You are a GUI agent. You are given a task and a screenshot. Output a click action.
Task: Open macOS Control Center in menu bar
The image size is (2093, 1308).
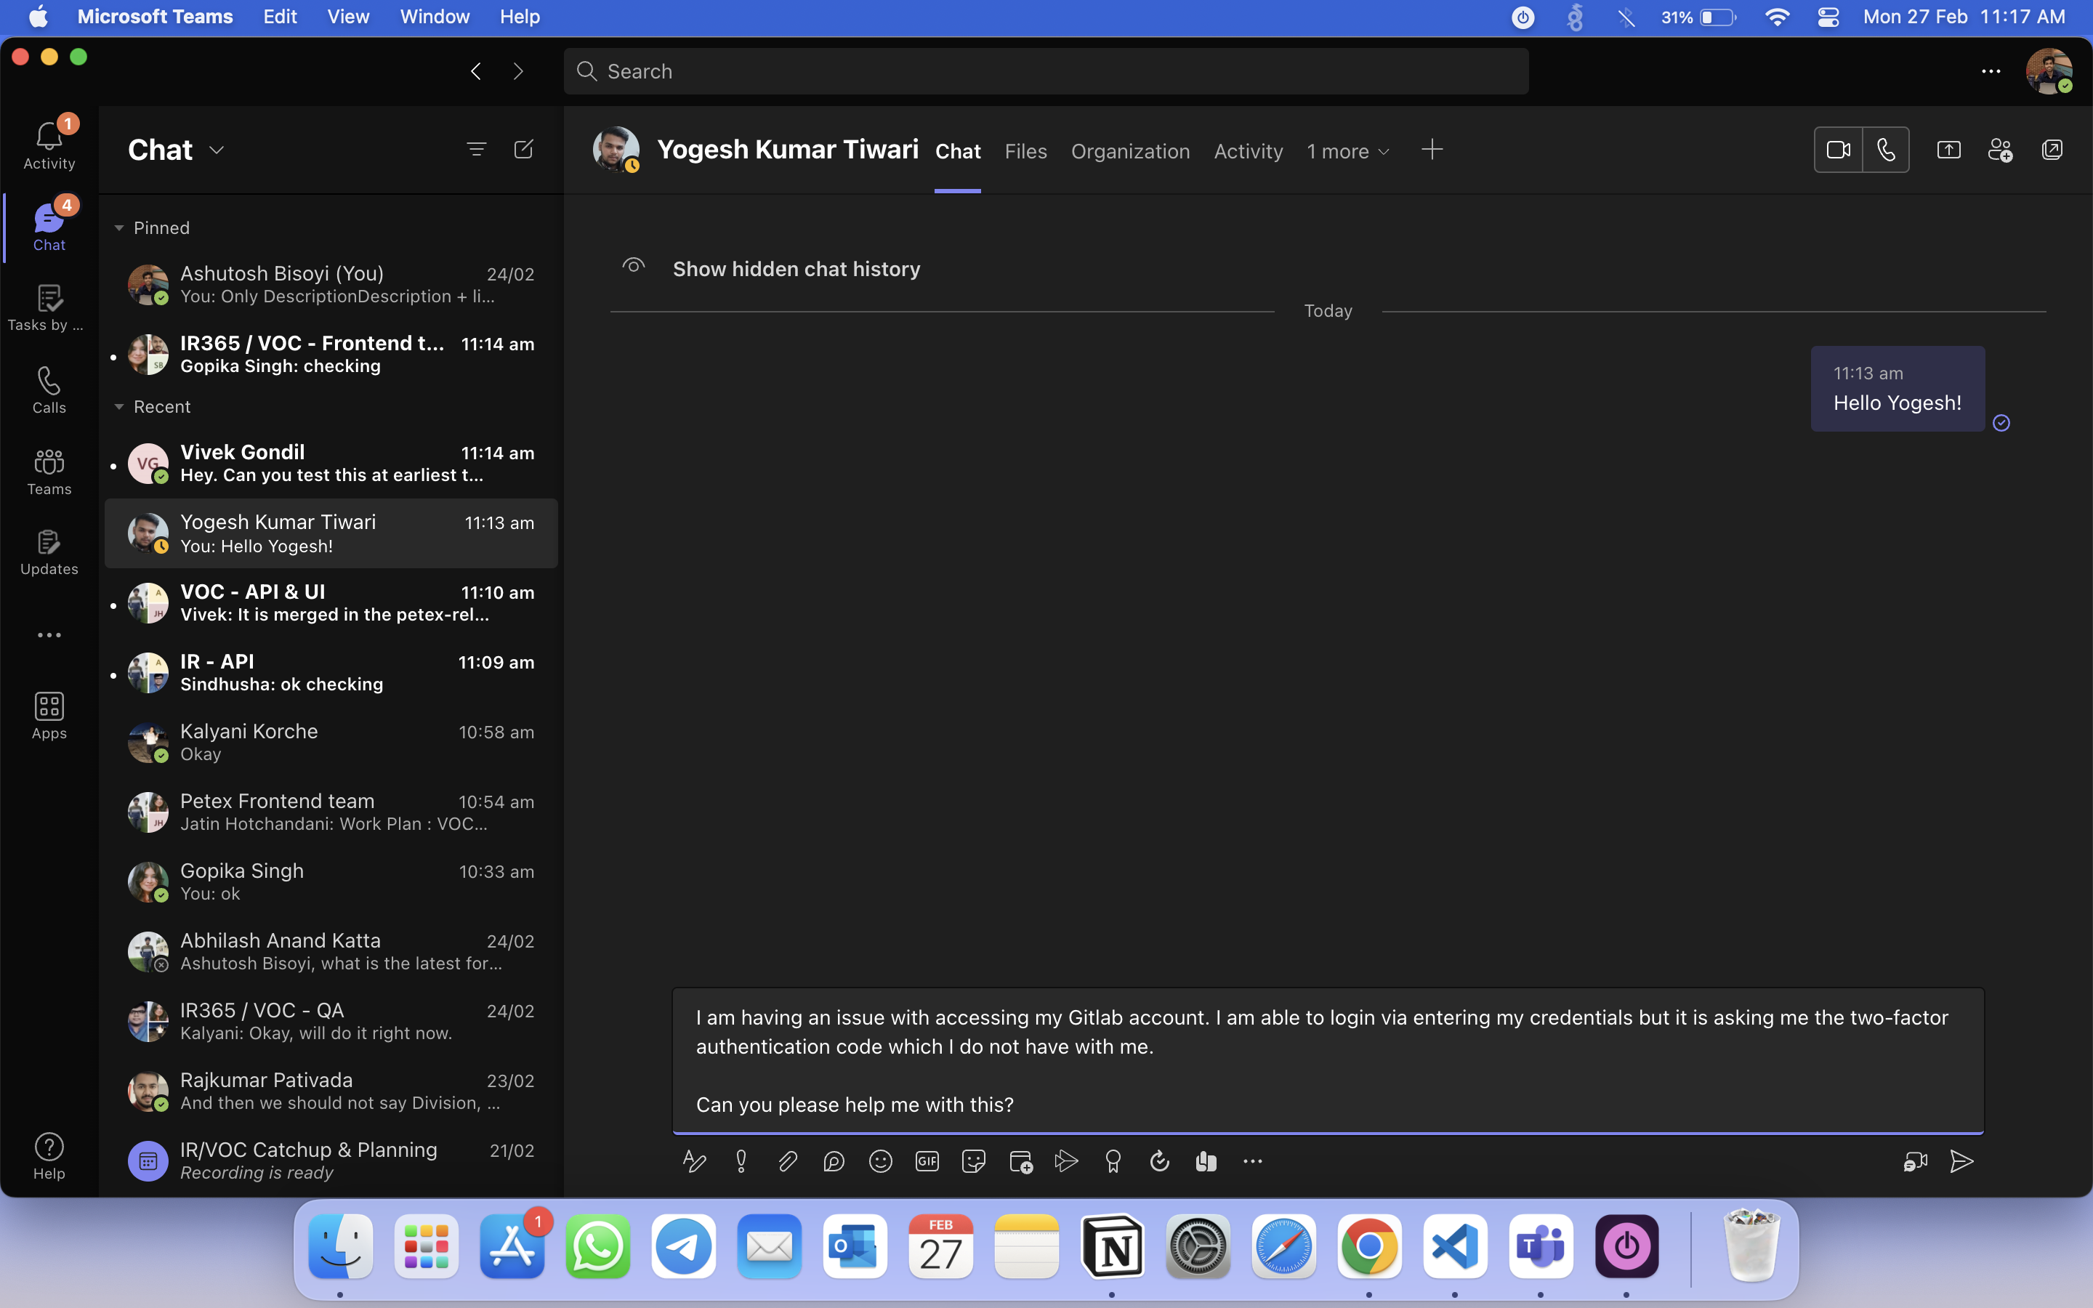pyautogui.click(x=1828, y=17)
